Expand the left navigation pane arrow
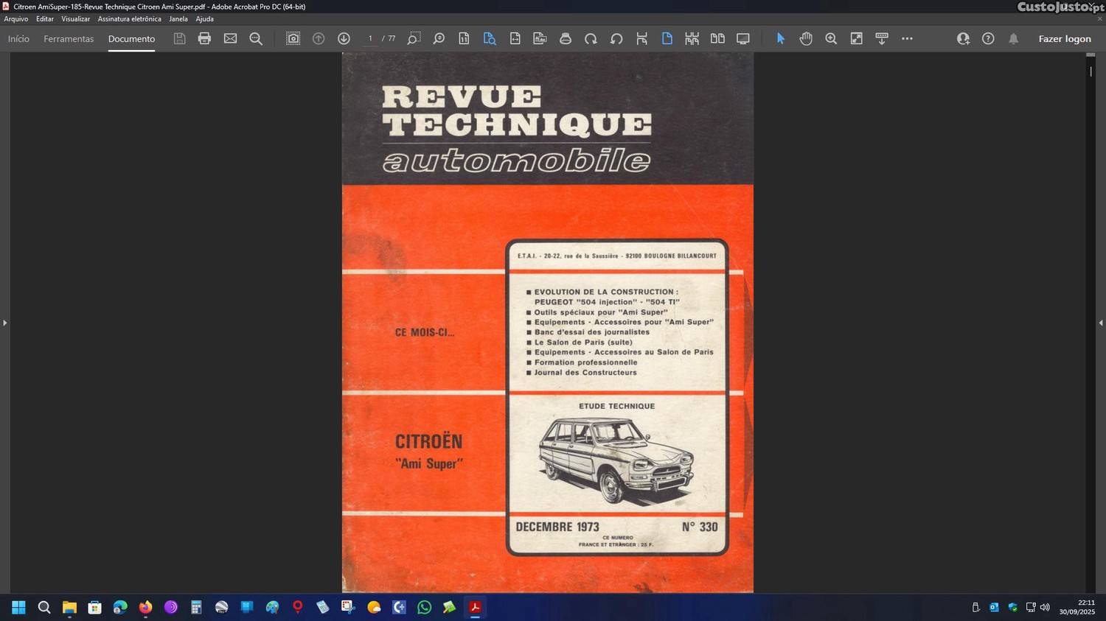1106x621 pixels. [x=5, y=323]
